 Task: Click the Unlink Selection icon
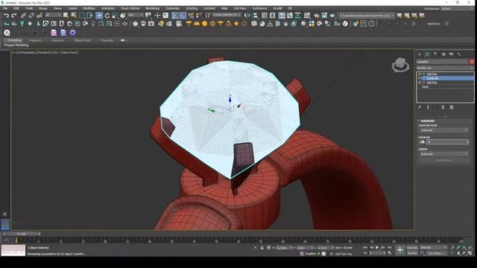click(x=31, y=15)
